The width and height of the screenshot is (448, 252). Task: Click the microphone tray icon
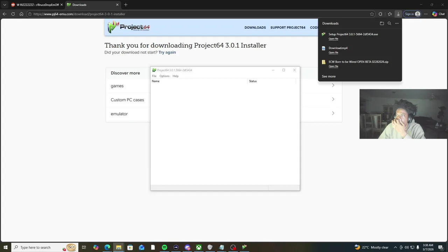(418, 247)
